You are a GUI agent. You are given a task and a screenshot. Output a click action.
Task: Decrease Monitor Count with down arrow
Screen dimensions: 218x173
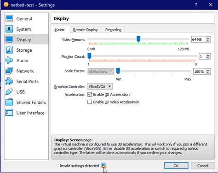tap(208, 58)
